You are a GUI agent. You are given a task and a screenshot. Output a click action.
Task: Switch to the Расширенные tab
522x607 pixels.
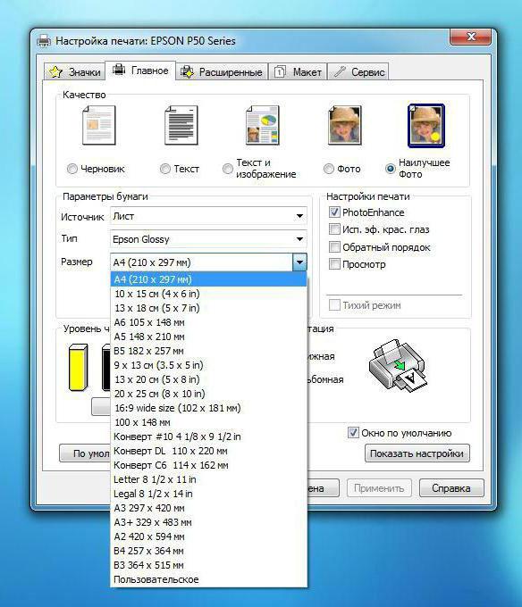pyautogui.click(x=222, y=72)
